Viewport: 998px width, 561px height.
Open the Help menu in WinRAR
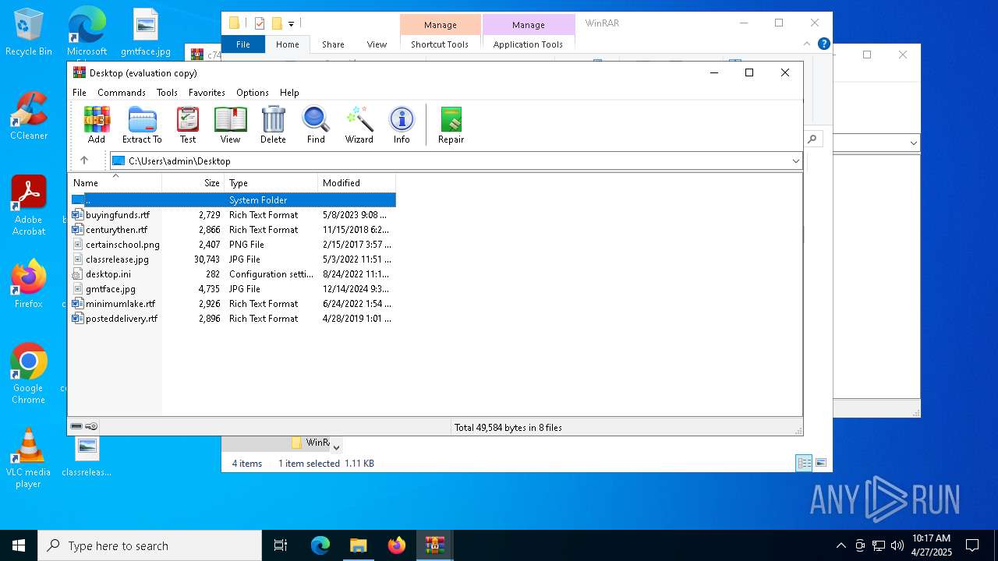[289, 92]
